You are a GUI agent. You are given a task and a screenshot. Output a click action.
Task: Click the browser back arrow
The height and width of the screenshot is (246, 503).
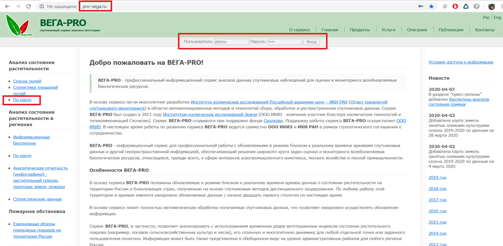[x=7, y=6]
